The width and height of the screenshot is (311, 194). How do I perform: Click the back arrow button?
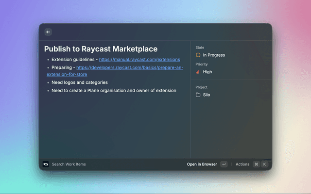click(x=48, y=32)
